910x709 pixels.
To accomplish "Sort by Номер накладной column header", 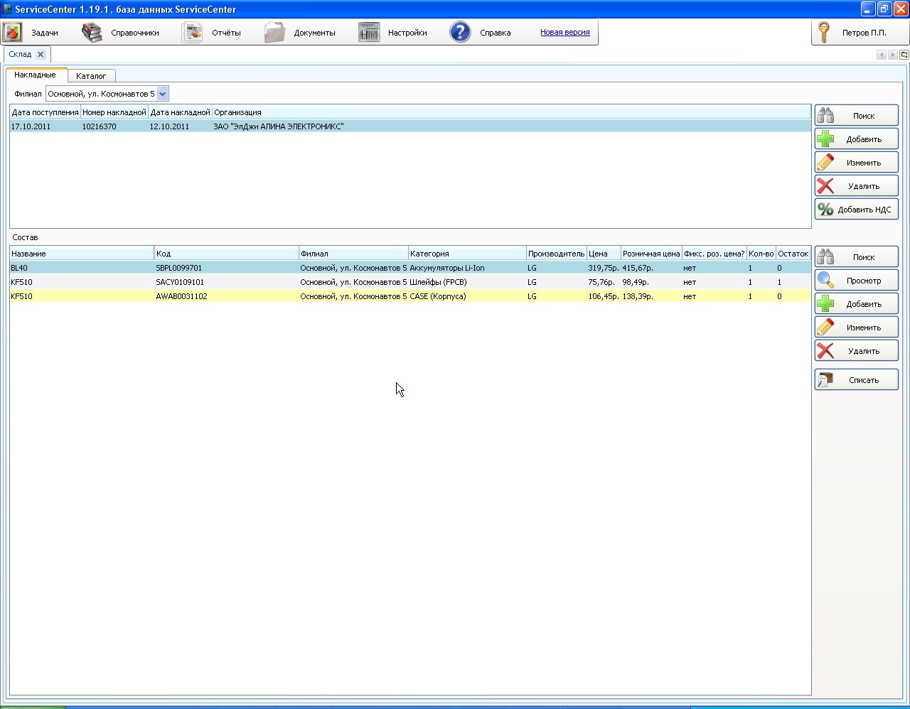I will click(114, 112).
